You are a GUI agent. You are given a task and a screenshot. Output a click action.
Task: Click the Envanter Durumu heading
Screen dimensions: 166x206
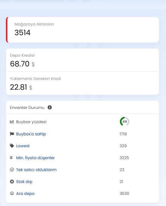point(27,108)
